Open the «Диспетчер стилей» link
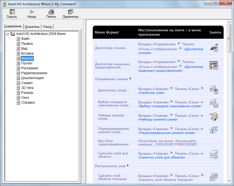 click(170, 51)
